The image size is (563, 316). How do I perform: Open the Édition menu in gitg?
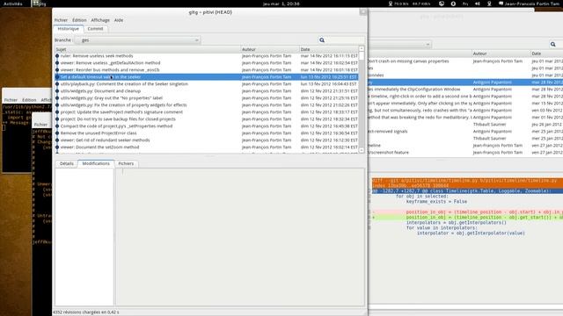(79, 20)
